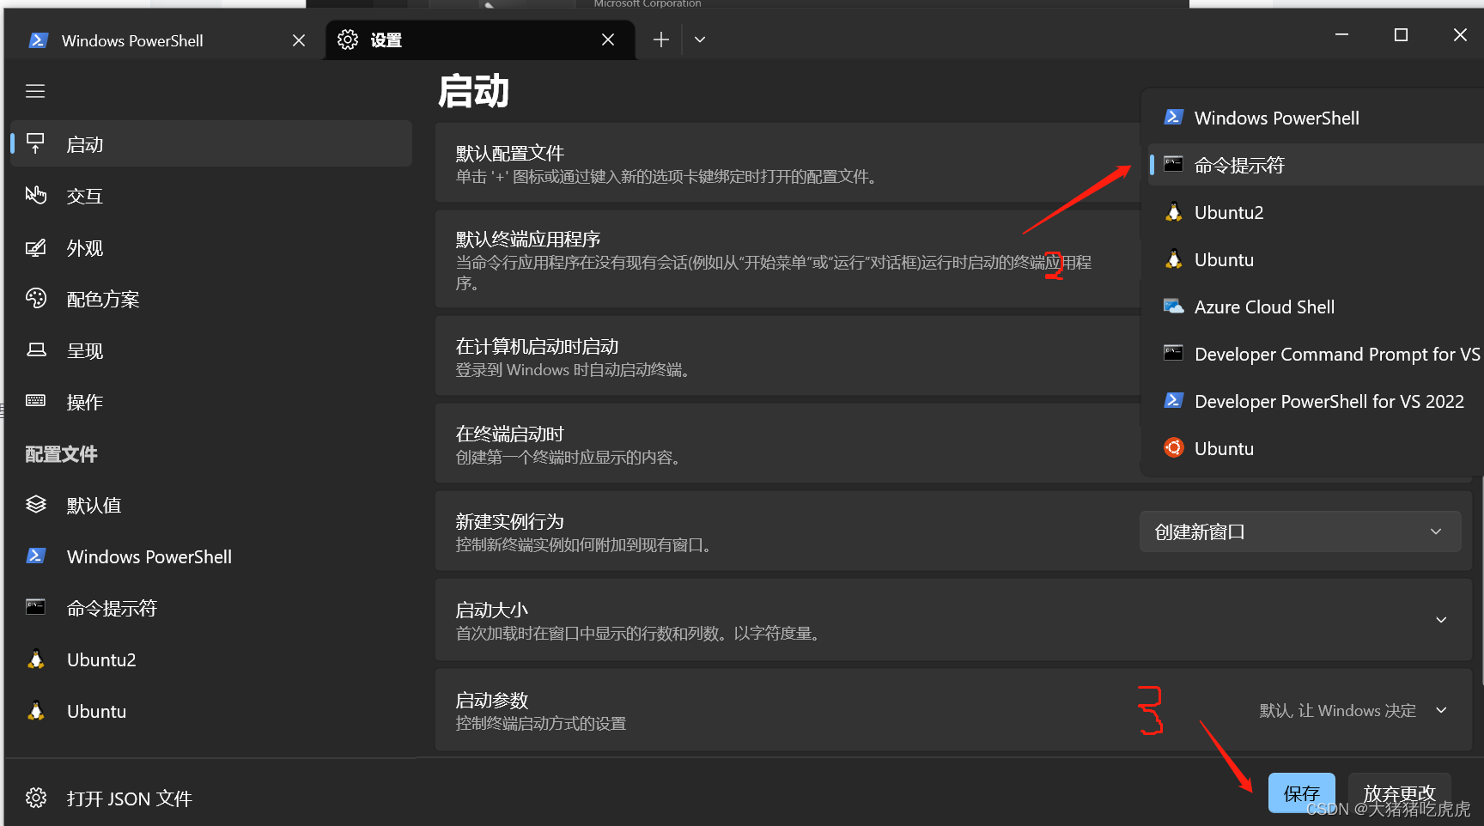Click the PowerShell icon beside sidebar Windows PowerShell
1484x826 pixels.
click(35, 556)
